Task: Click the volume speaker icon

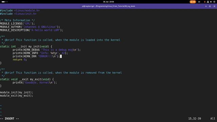Action: coord(211,2)
